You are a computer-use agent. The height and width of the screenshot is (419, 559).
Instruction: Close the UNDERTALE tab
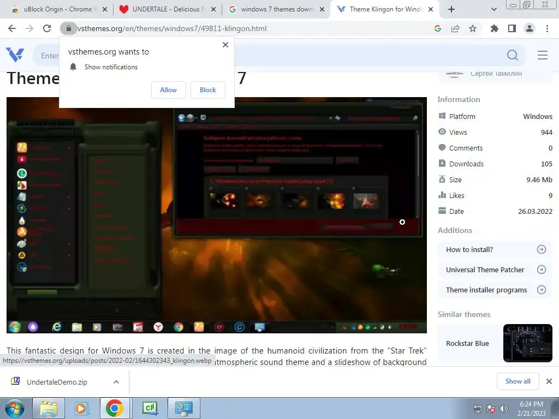pyautogui.click(x=213, y=10)
